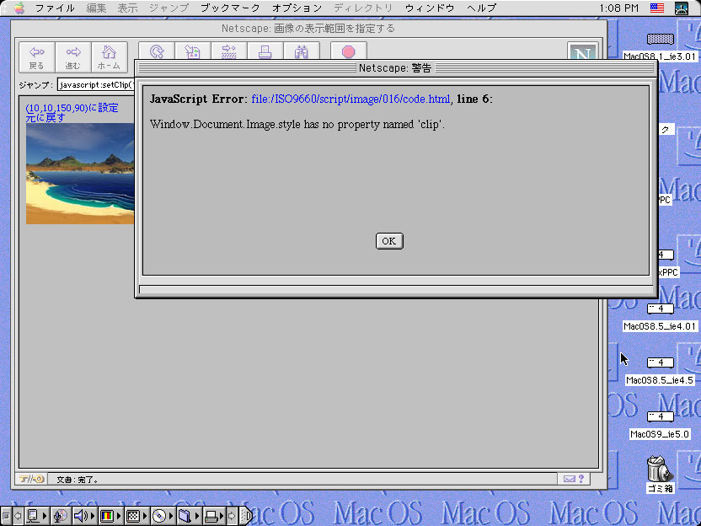Open the ファイル (File) menu

pos(55,8)
